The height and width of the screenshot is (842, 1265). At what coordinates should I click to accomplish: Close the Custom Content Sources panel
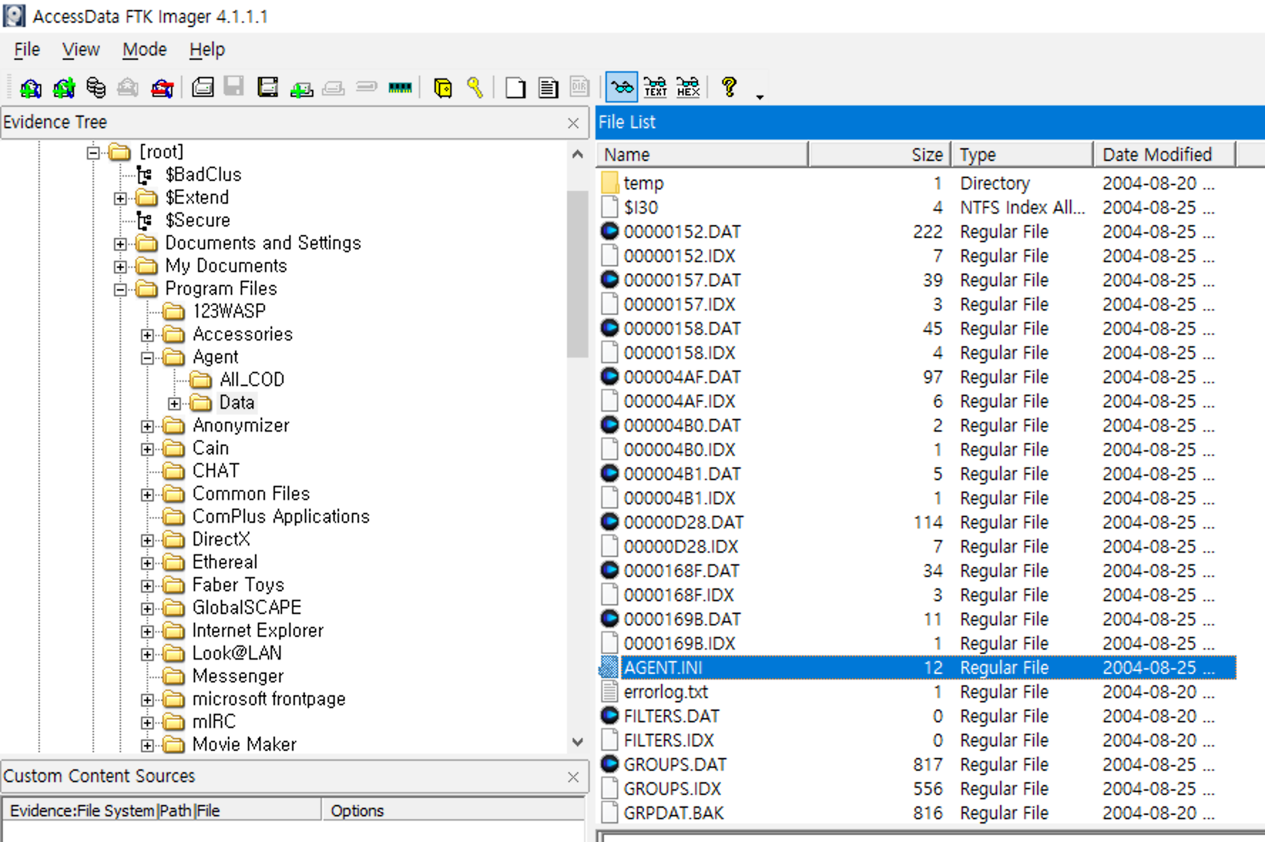pyautogui.click(x=573, y=777)
